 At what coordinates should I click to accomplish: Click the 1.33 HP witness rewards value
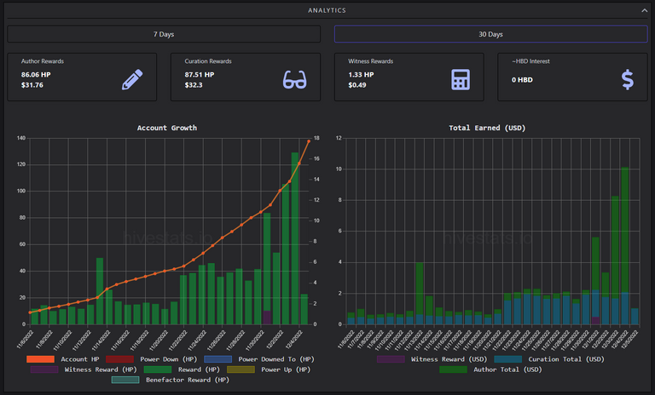click(x=361, y=75)
